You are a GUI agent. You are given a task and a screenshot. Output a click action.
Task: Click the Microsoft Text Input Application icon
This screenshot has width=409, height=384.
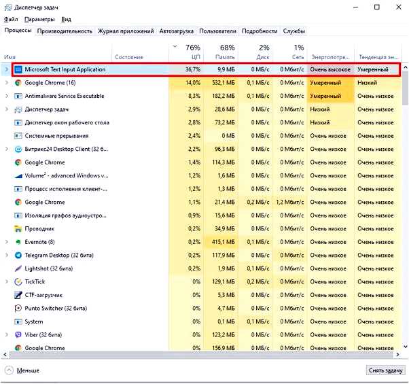coord(18,69)
